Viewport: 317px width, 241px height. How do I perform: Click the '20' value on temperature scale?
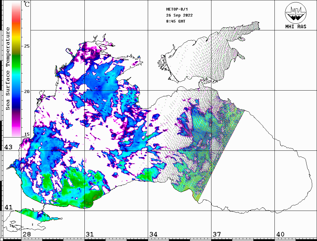point(27,91)
